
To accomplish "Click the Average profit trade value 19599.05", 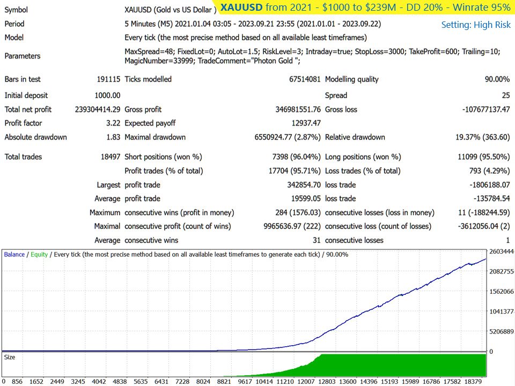I will 306,198.
